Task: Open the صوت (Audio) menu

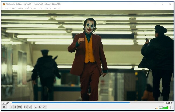Action: coord(20,8)
